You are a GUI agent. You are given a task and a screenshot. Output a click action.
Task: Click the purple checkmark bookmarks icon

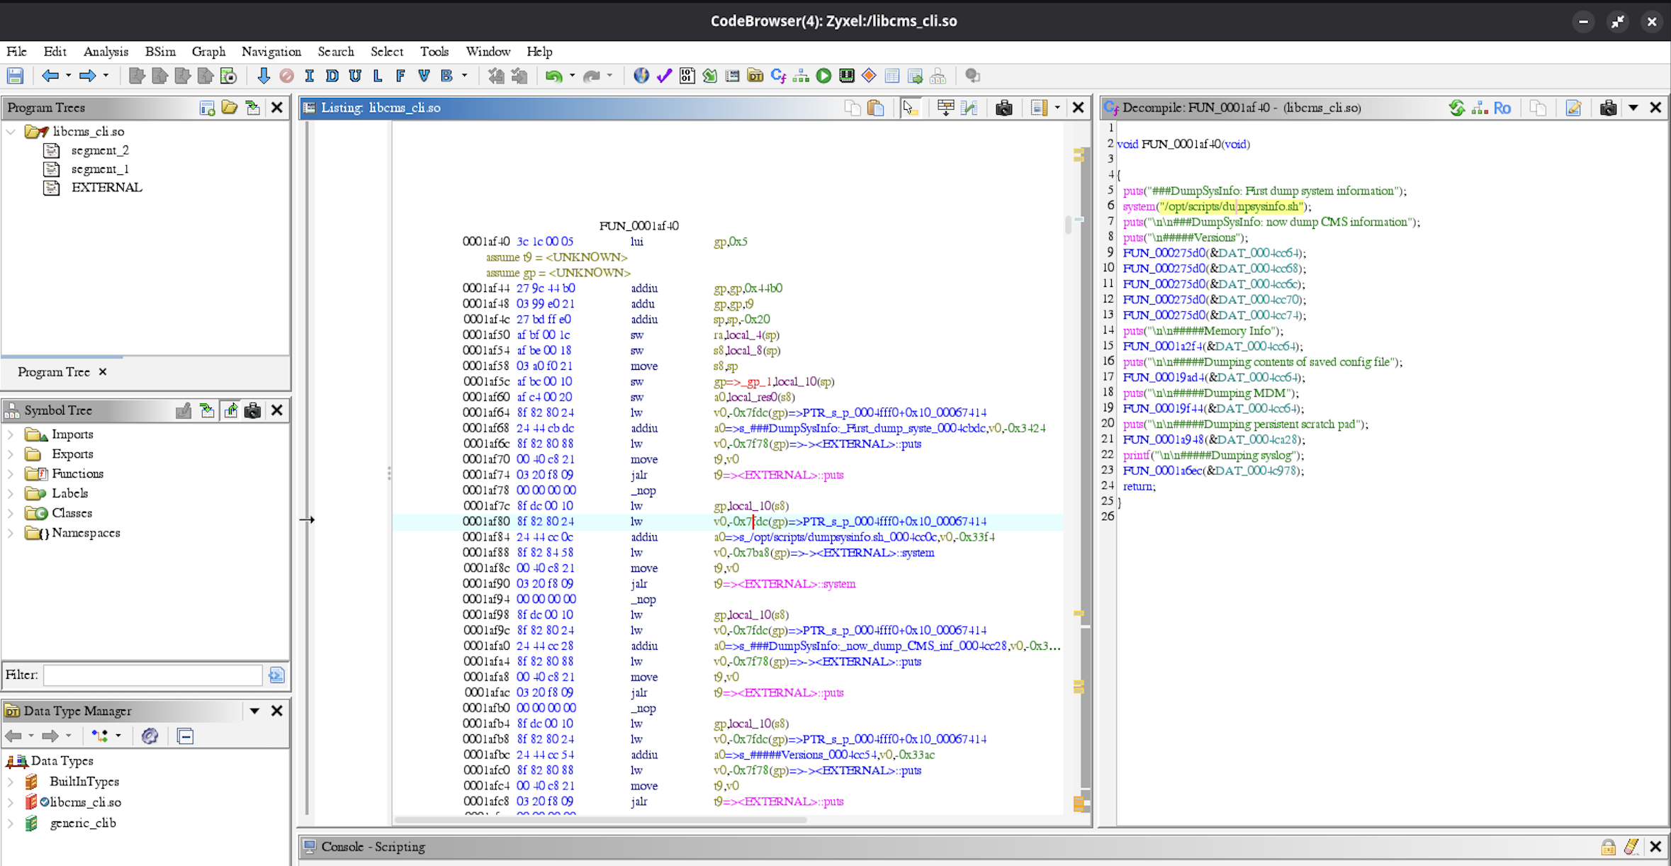[x=664, y=76]
